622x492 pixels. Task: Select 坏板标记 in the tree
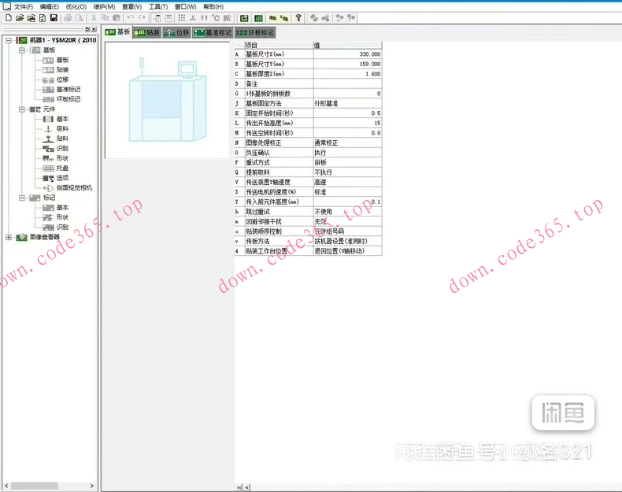[x=68, y=99]
